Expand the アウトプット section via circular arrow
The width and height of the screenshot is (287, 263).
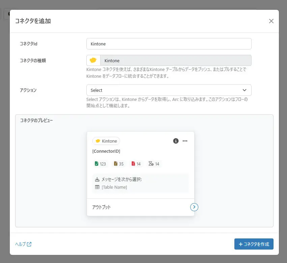(194, 207)
